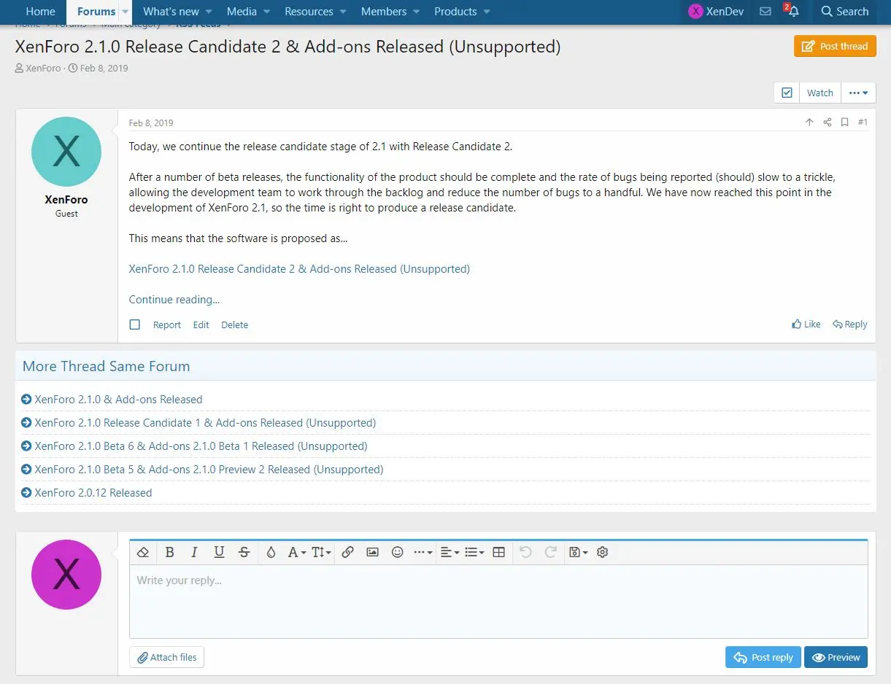Image resolution: width=891 pixels, height=684 pixels.
Task: Open the Release Candidate 1 thread link
Action: (x=205, y=423)
